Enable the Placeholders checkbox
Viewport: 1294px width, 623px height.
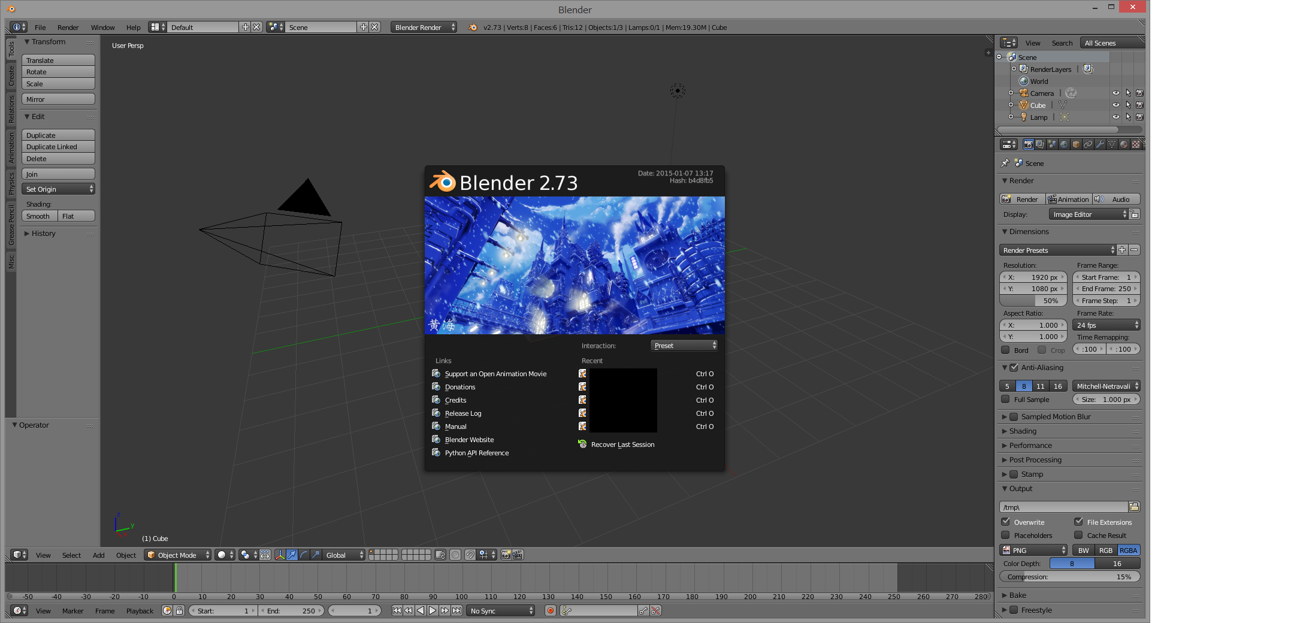point(1006,535)
